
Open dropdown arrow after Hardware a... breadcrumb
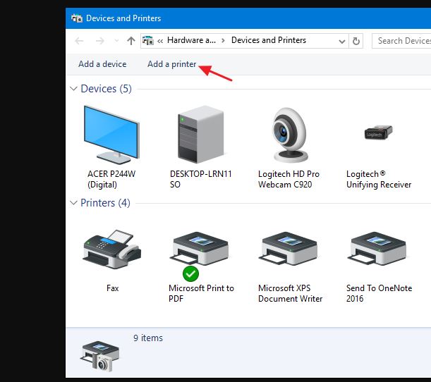click(x=223, y=41)
